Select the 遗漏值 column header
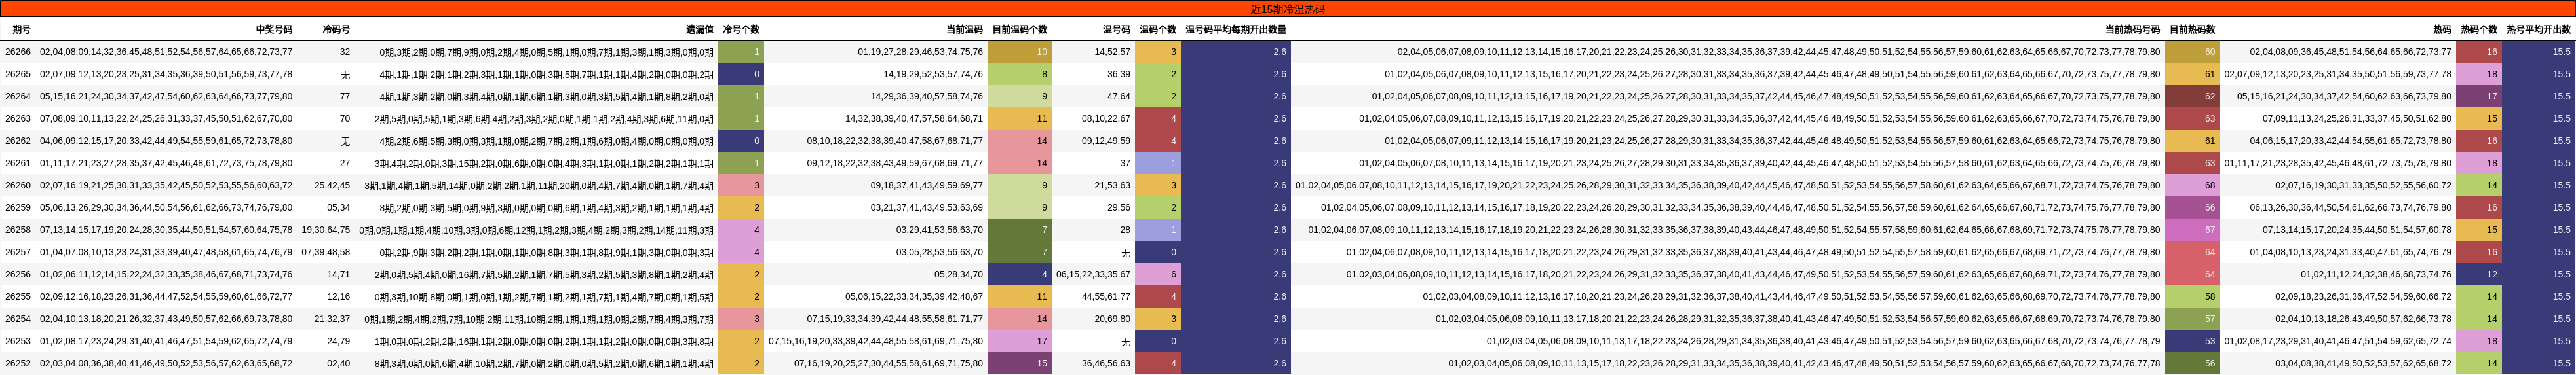2576x375 pixels. click(x=699, y=30)
